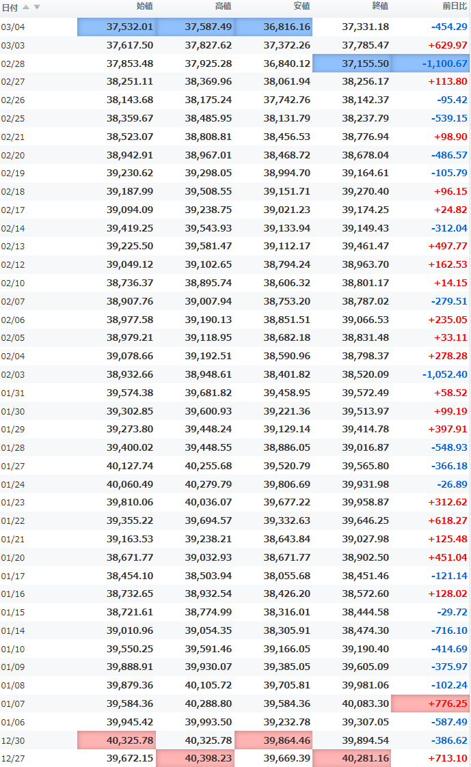Select close value 38,776.94
This screenshot has width=471, height=767.
click(365, 137)
